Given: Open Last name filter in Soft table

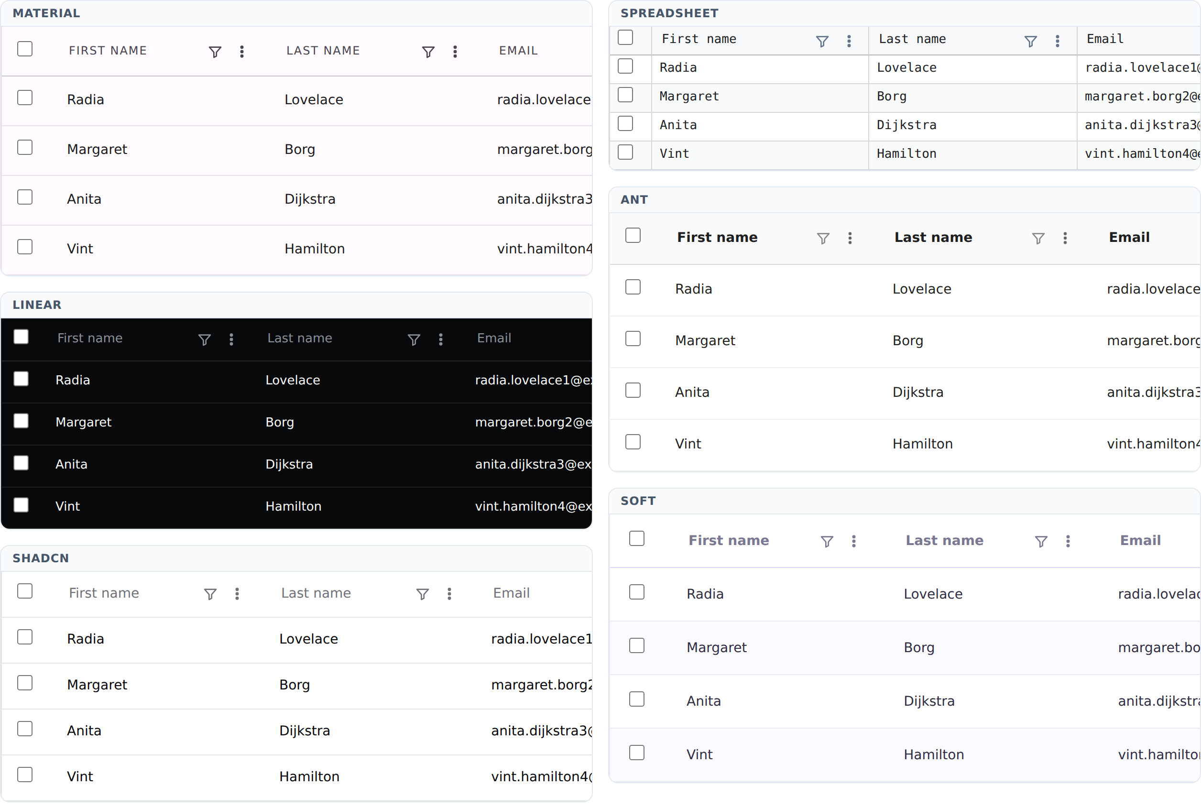Looking at the screenshot, I should click(x=1041, y=542).
